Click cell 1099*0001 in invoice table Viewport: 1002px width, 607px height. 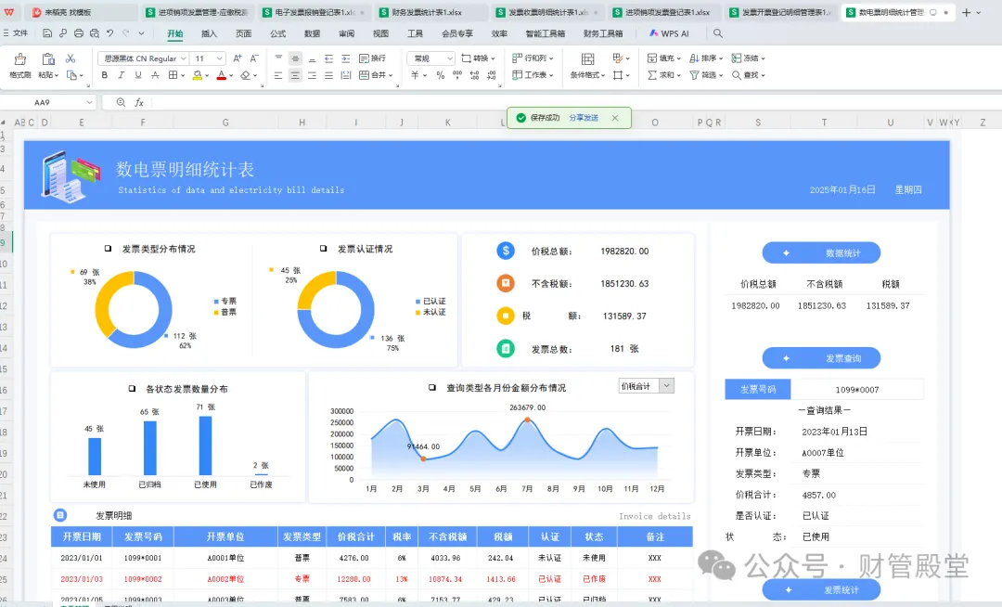coord(143,558)
